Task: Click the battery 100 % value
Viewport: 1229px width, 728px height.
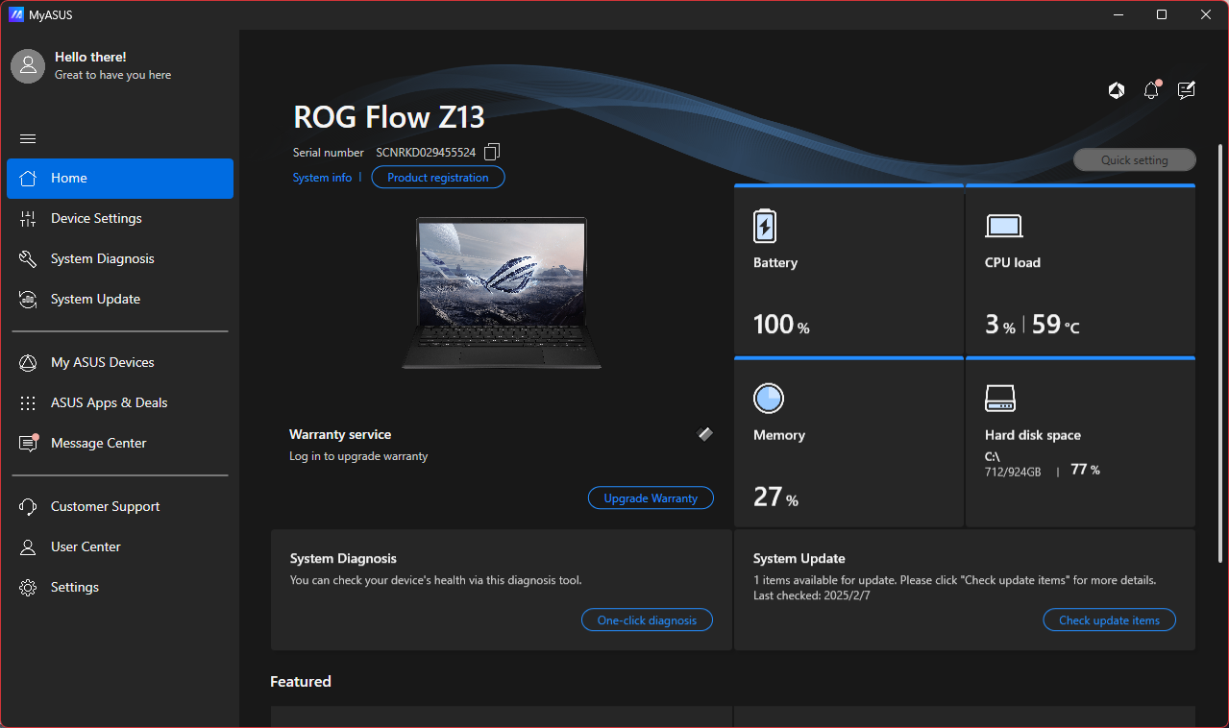Action: click(781, 325)
